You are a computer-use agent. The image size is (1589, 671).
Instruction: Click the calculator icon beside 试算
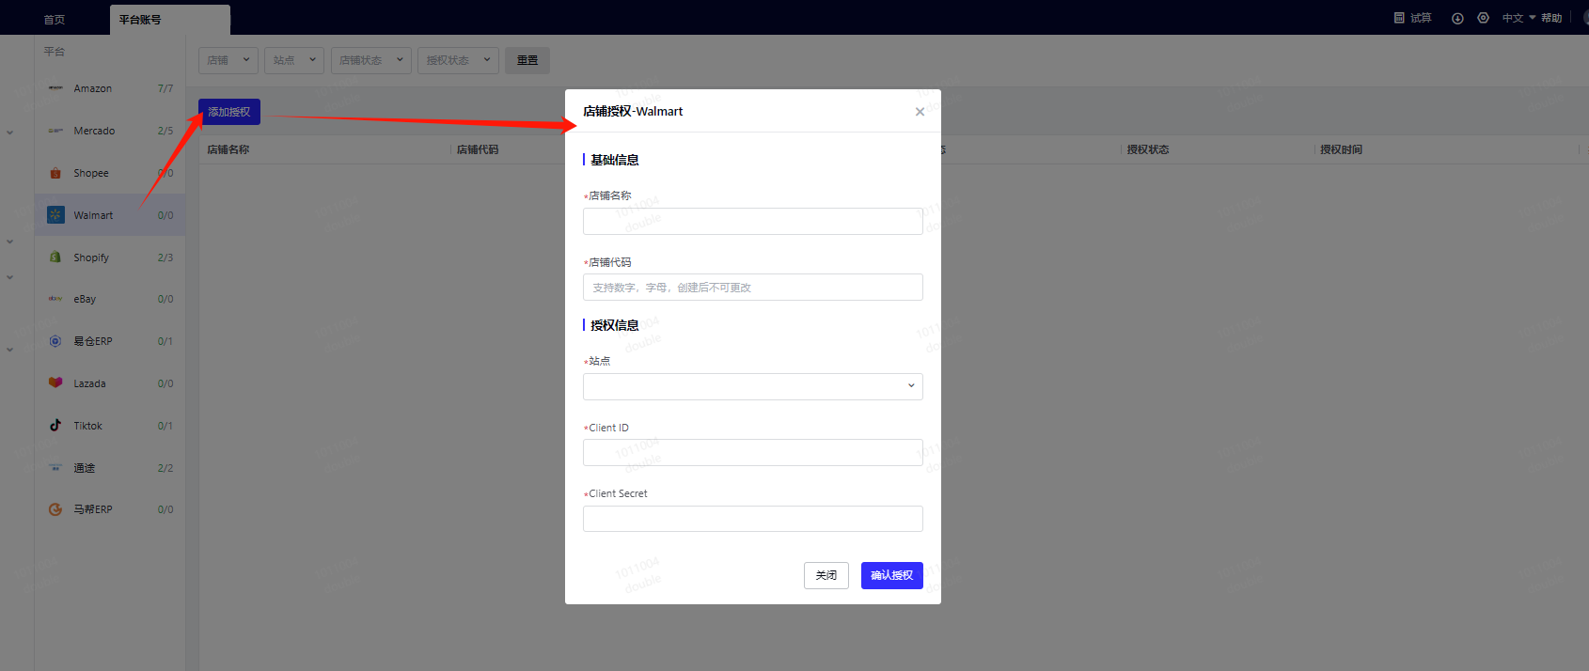(1399, 18)
